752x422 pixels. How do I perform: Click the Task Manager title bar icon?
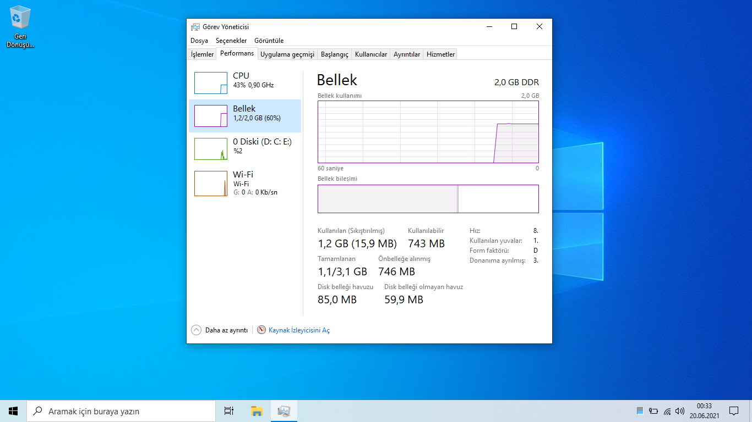point(195,27)
